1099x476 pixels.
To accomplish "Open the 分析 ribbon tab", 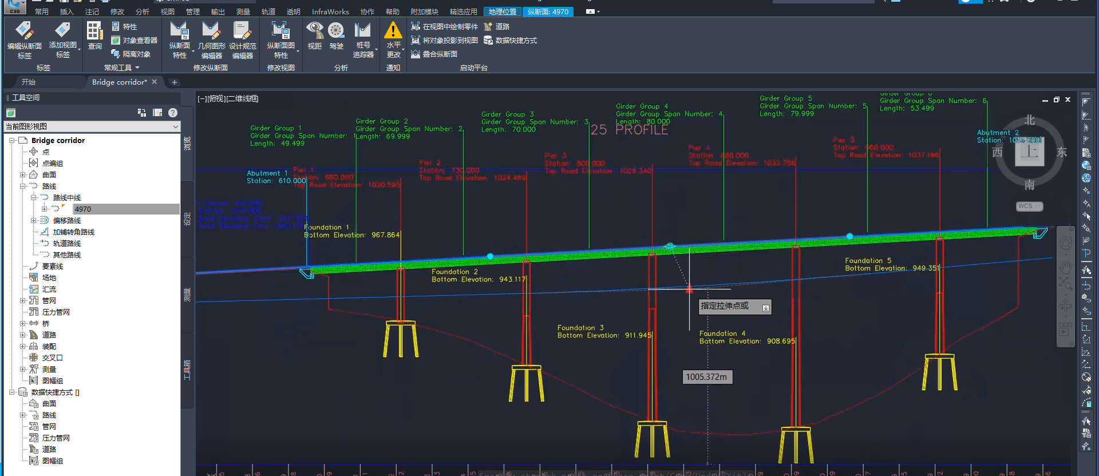I will (x=143, y=11).
